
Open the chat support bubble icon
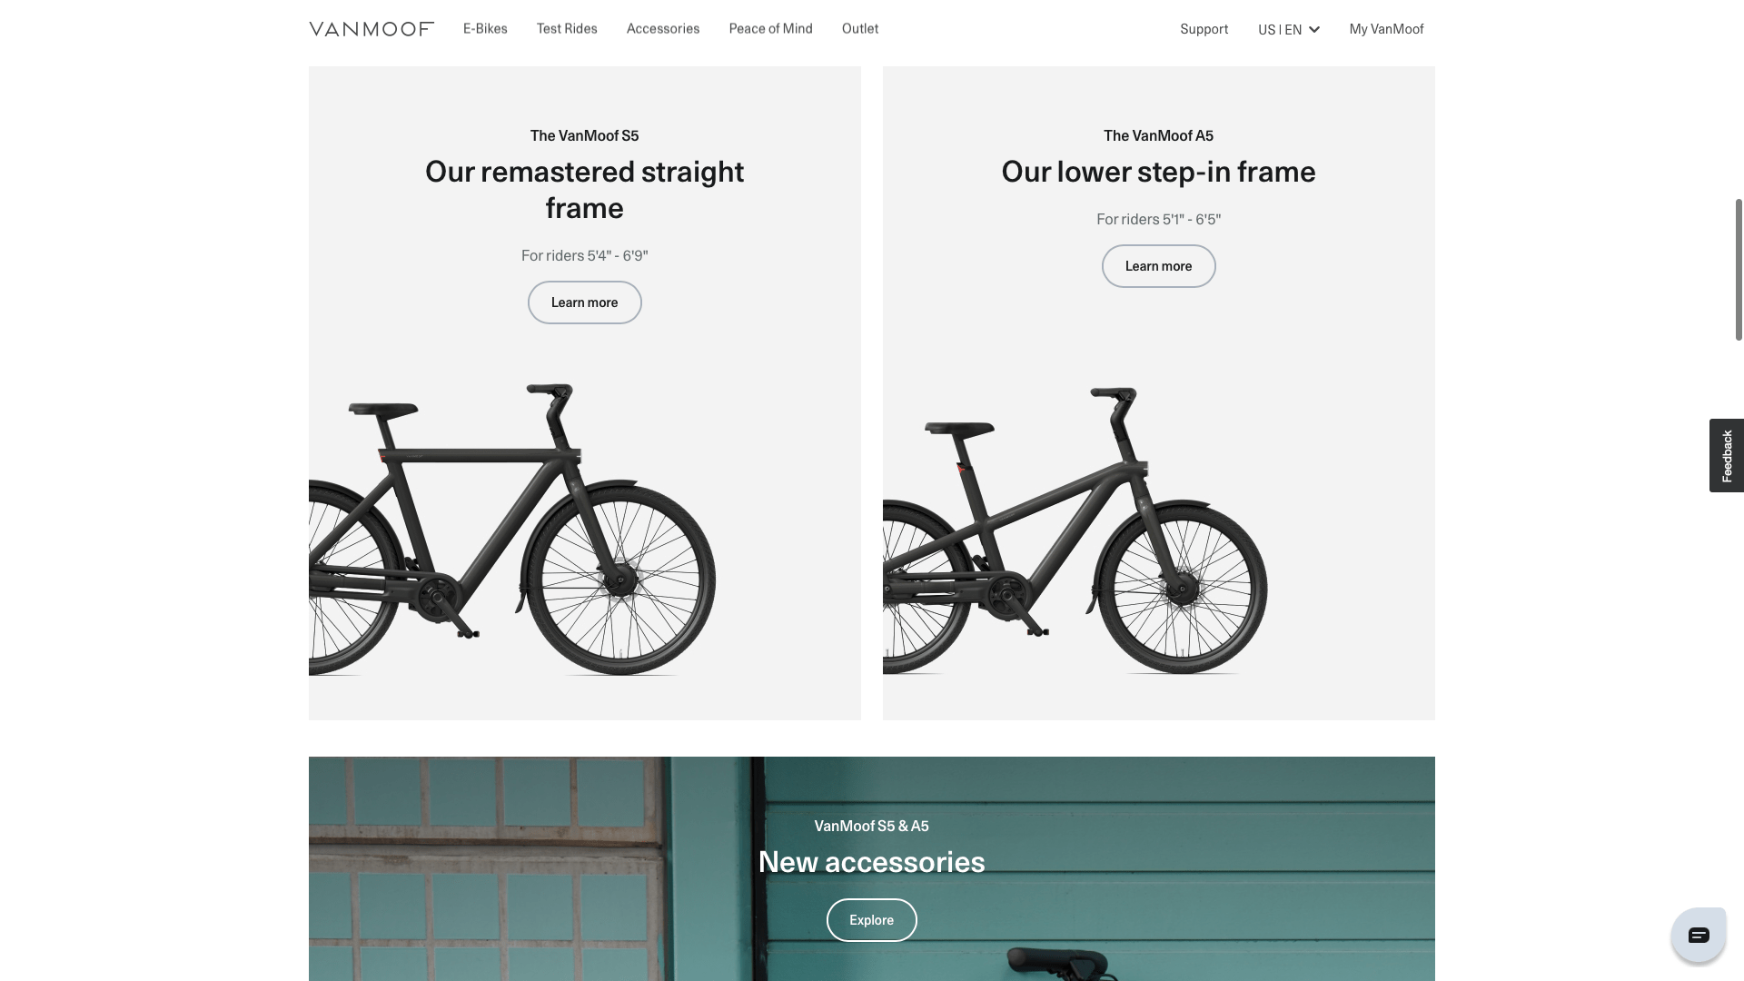pos(1699,935)
